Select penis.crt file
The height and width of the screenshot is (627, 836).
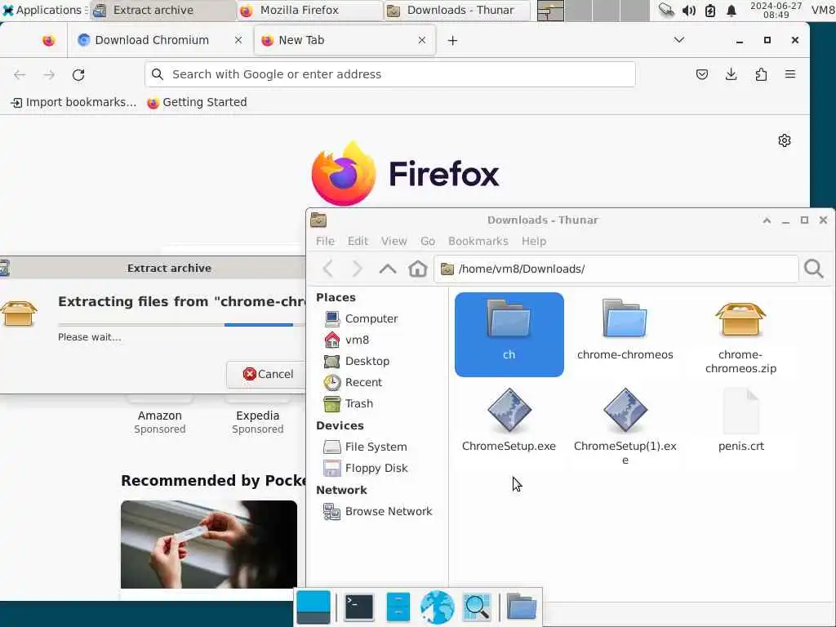[740, 421]
